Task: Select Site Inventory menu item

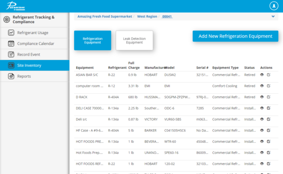Action: (34, 66)
